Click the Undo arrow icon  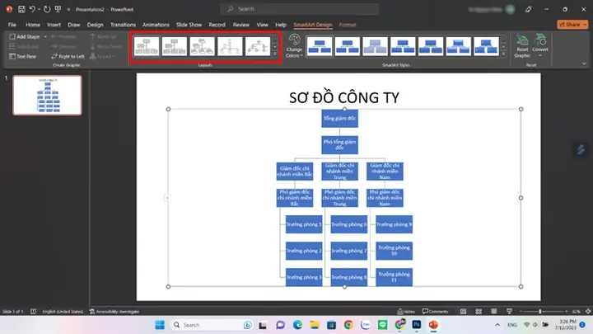[x=32, y=9]
